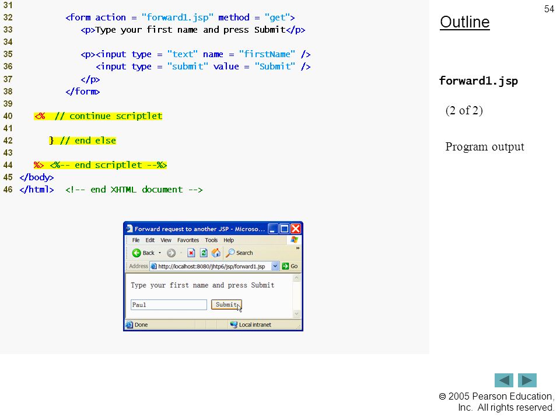Click the Search magnifier in toolbar
Image resolution: width=560 pixels, height=420 pixels.
tap(231, 253)
